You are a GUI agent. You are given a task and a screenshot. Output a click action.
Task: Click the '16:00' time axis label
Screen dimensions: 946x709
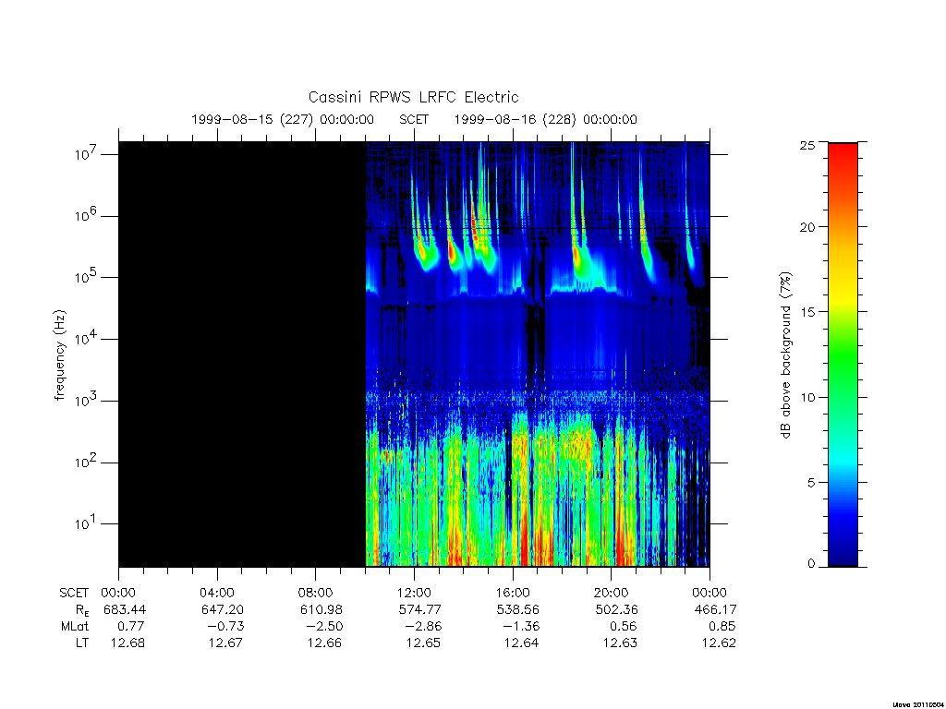click(513, 593)
